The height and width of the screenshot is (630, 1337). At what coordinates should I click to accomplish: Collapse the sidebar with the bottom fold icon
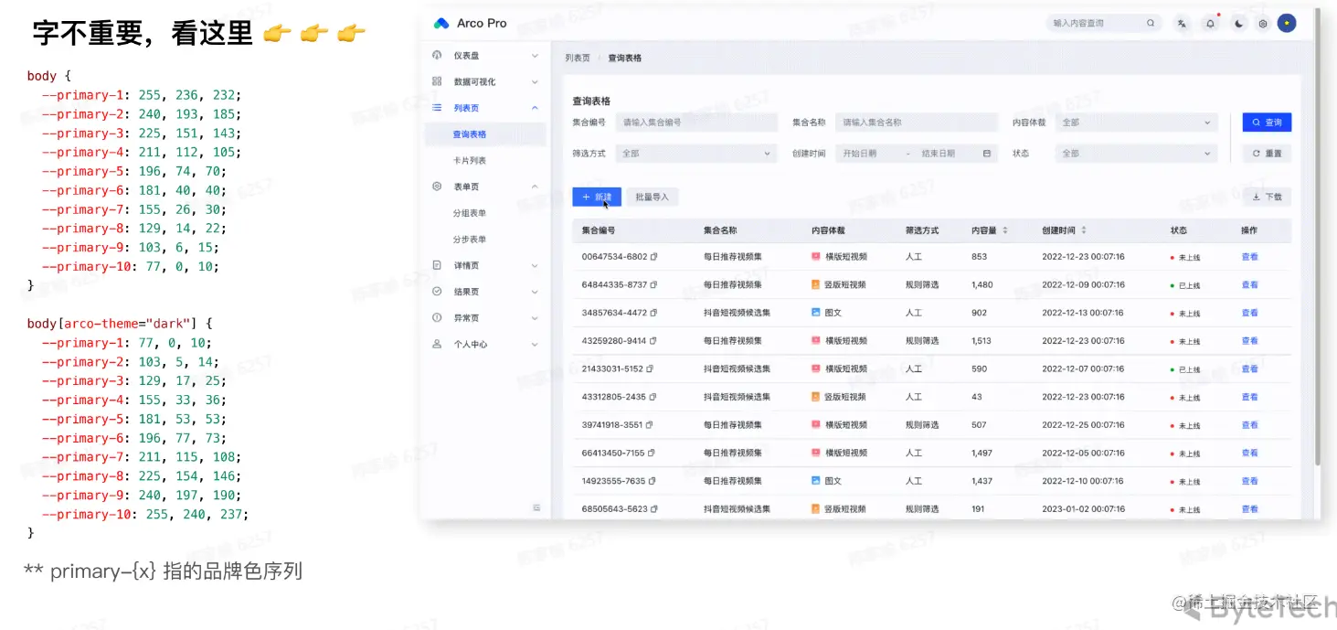click(536, 507)
